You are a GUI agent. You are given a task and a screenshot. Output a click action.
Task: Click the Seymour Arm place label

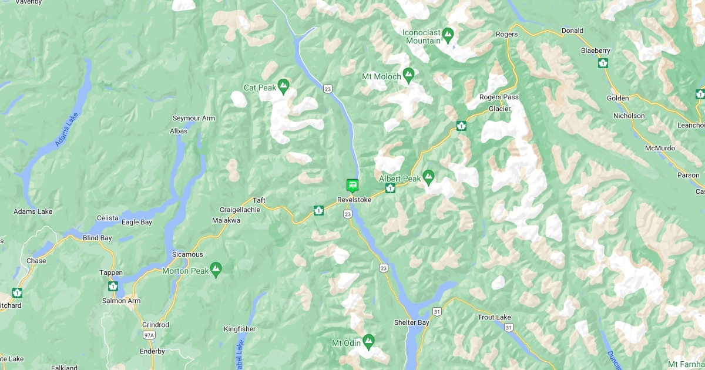194,119
